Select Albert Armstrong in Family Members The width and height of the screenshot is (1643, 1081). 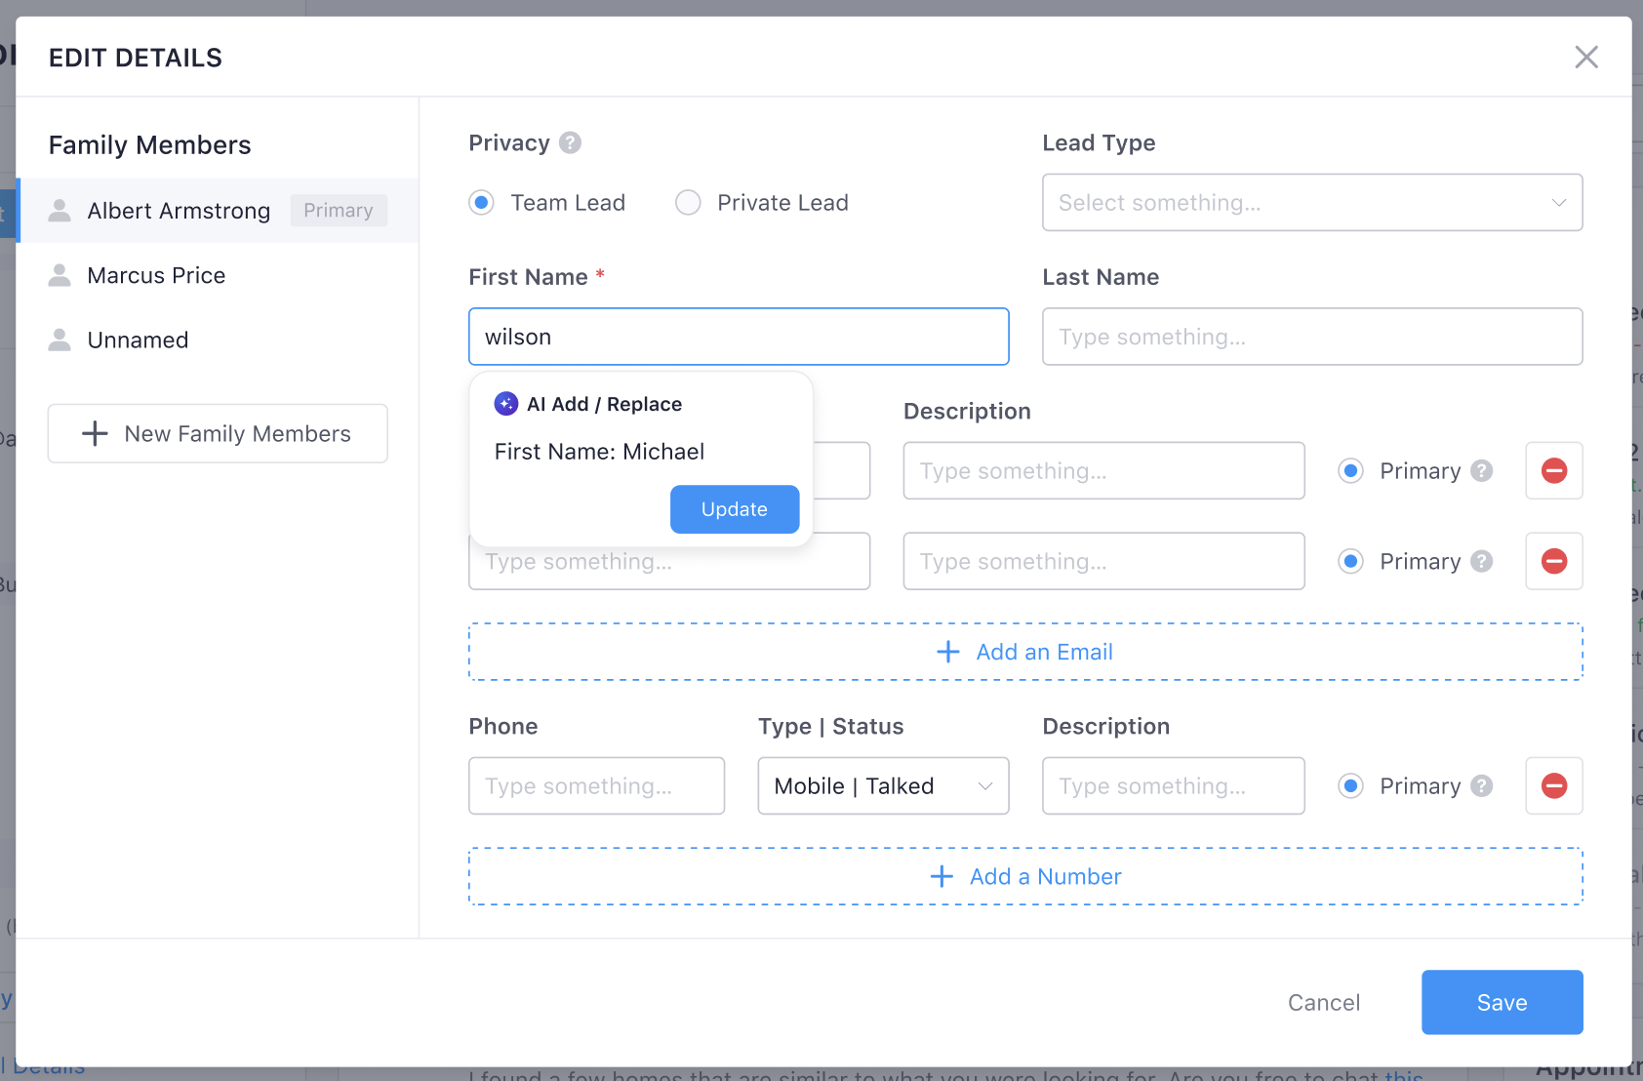(x=219, y=211)
